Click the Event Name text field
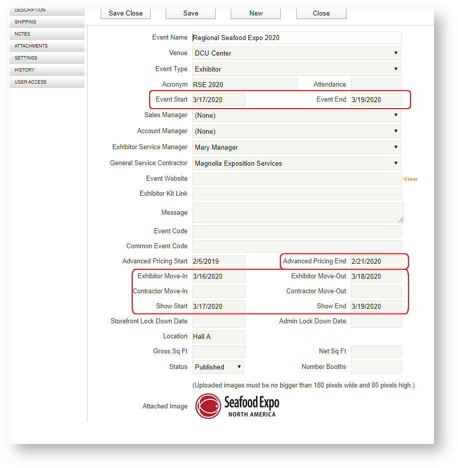 point(296,38)
